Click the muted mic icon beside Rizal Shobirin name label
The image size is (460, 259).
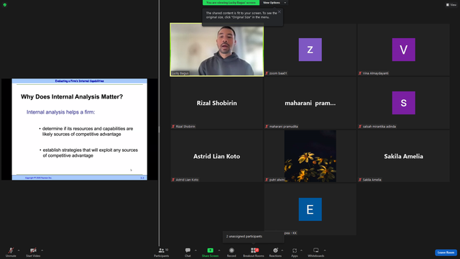click(x=173, y=127)
